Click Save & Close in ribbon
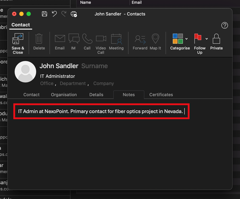This screenshot has height=199, width=240. coord(18,44)
